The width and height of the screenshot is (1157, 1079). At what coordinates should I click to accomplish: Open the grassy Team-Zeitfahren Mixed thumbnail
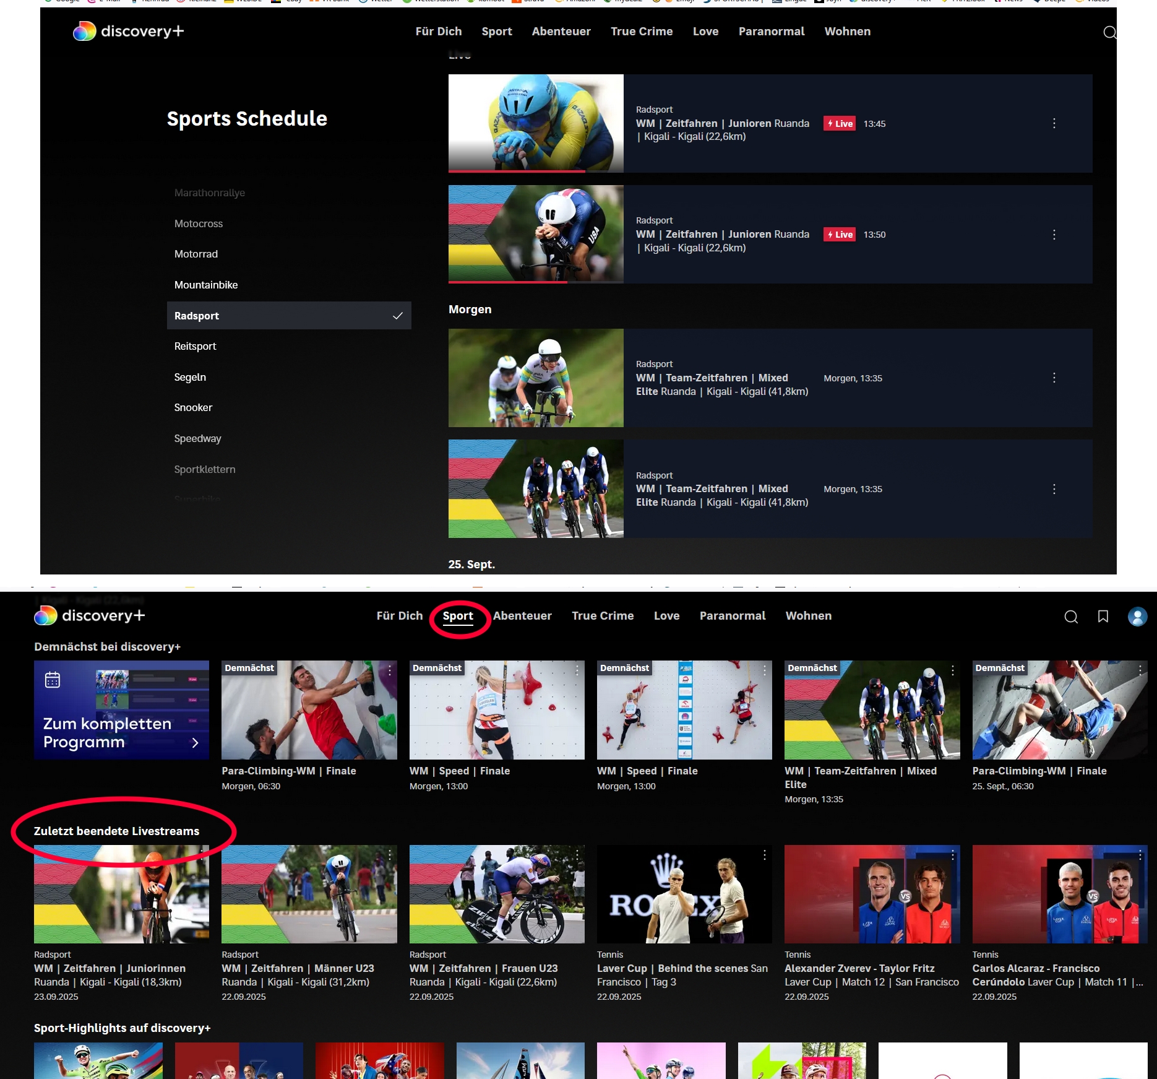coord(536,378)
